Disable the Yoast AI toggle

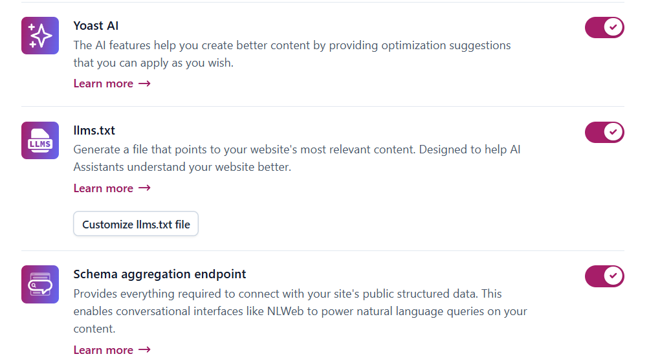coord(604,28)
